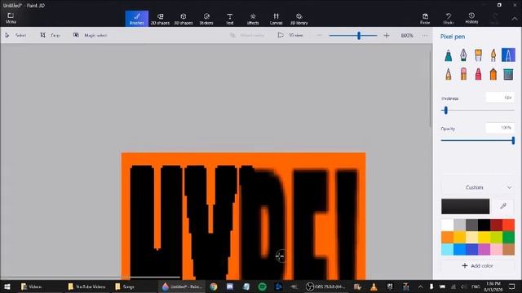
Task: Open the Text tab
Action: coord(230,19)
